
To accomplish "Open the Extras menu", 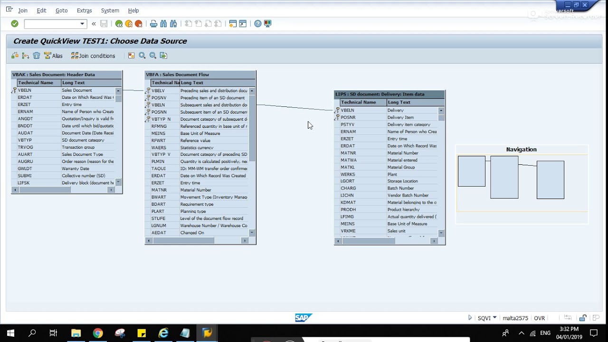I will 84,10.
